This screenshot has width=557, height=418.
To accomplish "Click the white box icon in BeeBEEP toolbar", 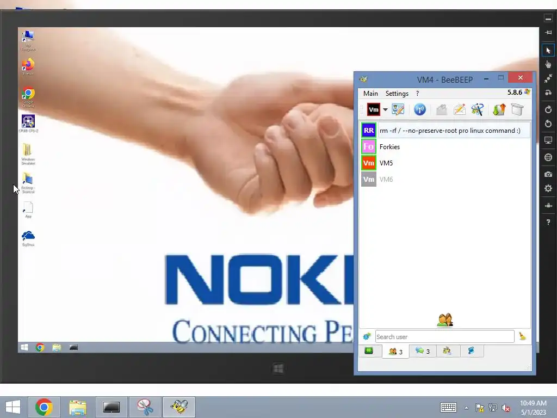I will pos(517,109).
